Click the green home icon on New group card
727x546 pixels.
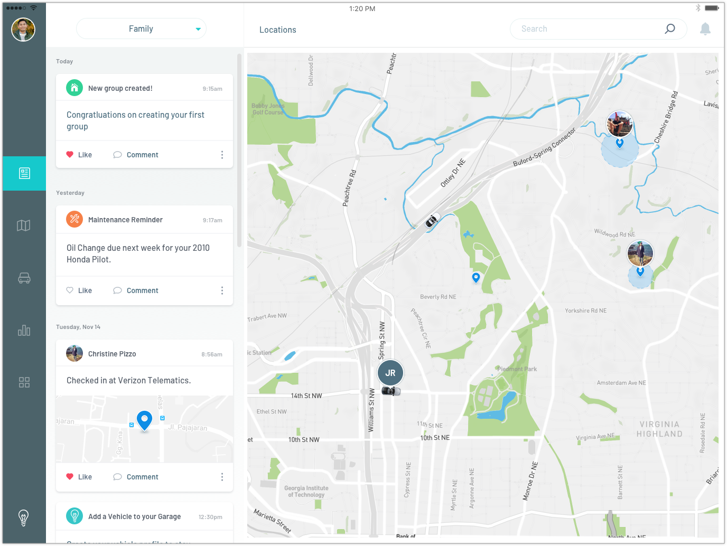click(74, 88)
